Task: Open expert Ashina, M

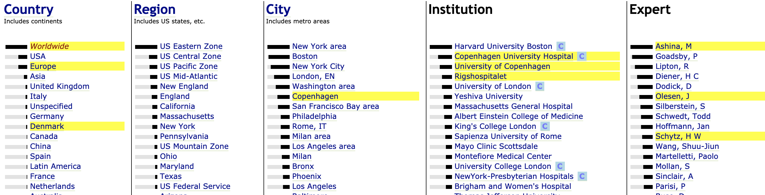Action: coord(673,46)
